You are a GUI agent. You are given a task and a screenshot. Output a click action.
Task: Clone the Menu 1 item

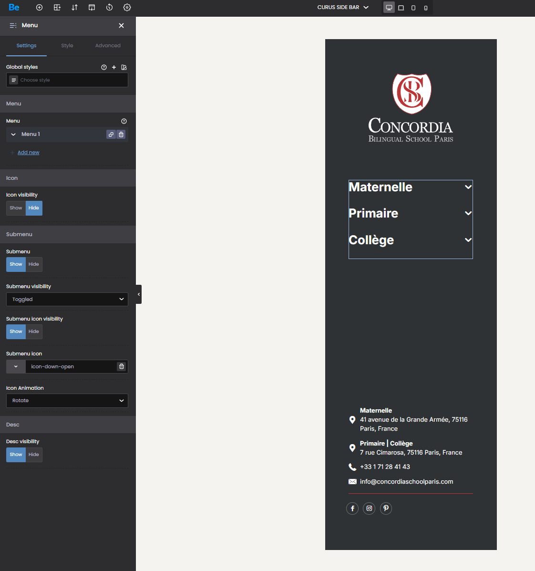tap(111, 135)
